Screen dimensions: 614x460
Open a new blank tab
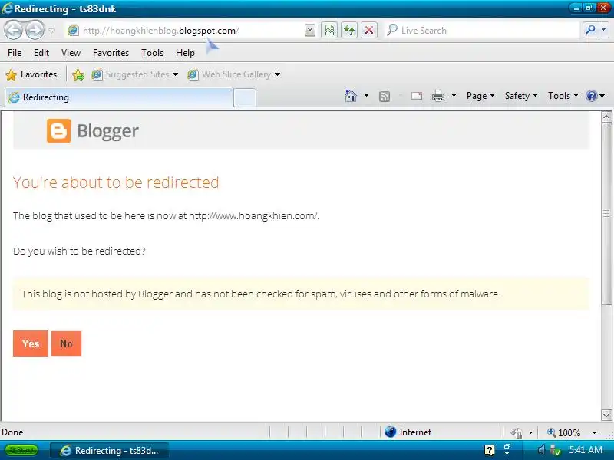coord(245,98)
